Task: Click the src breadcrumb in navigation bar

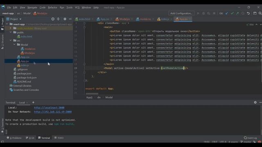Action: (x=18, y=13)
